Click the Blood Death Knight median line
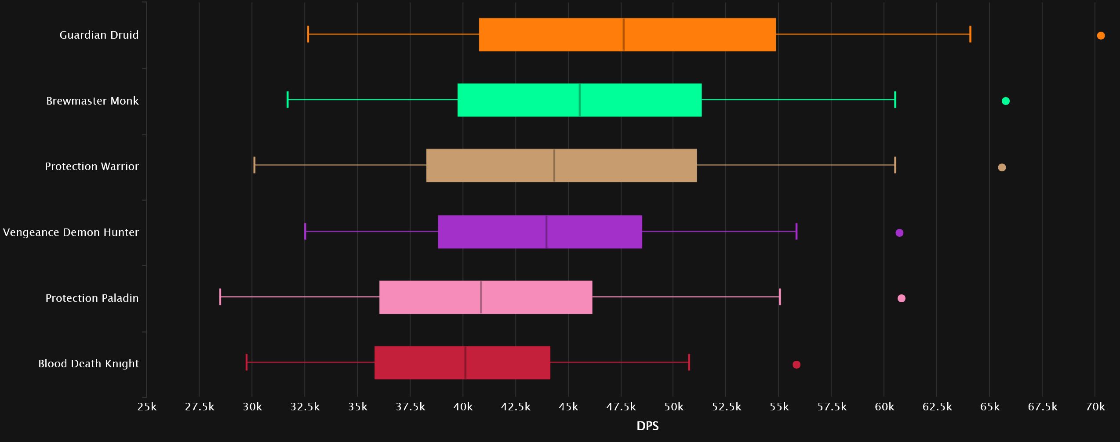This screenshot has width=1120, height=442. click(x=465, y=363)
